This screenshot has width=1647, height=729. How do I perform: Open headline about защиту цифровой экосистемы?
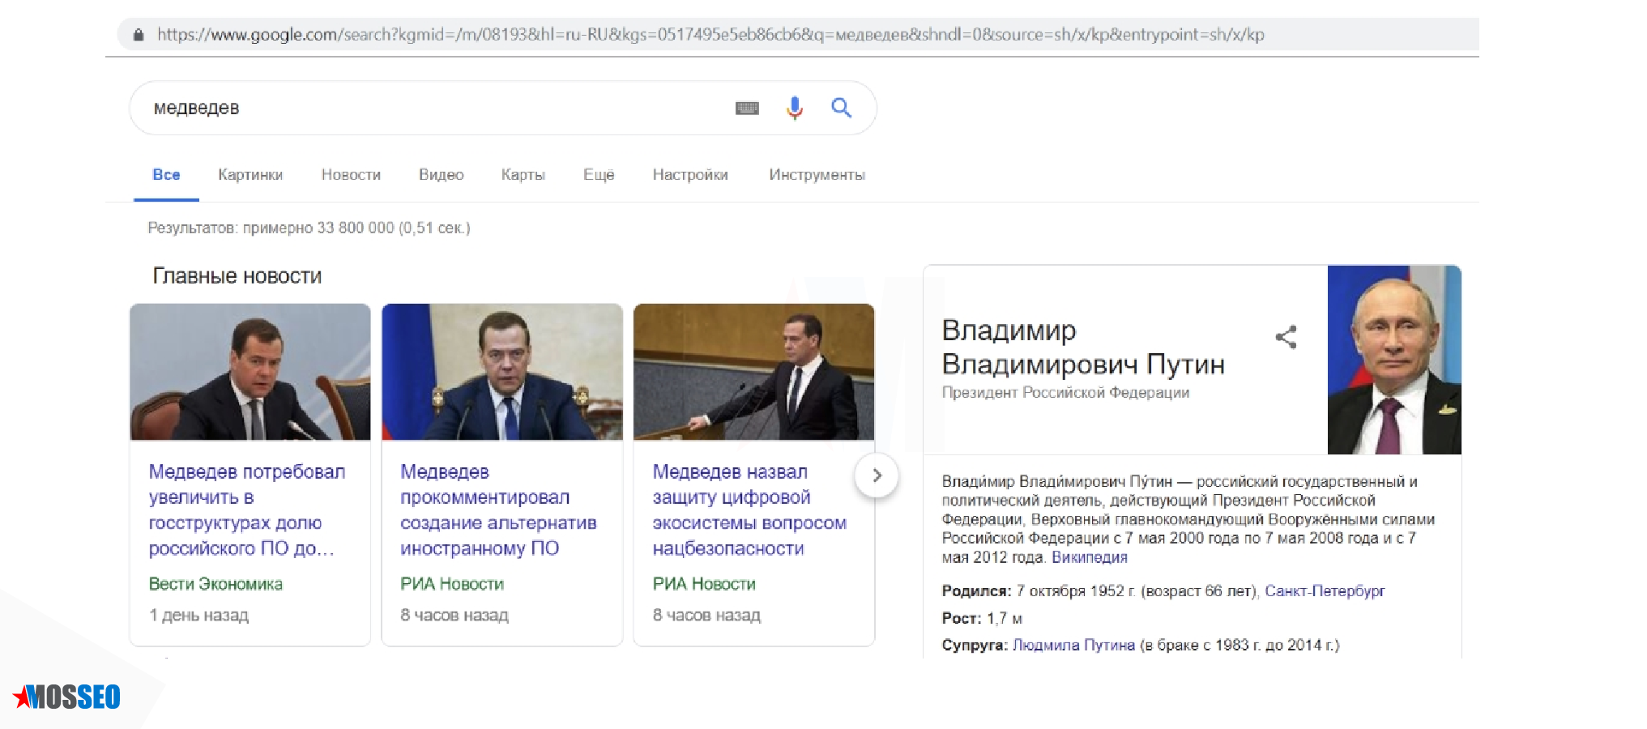click(x=749, y=510)
